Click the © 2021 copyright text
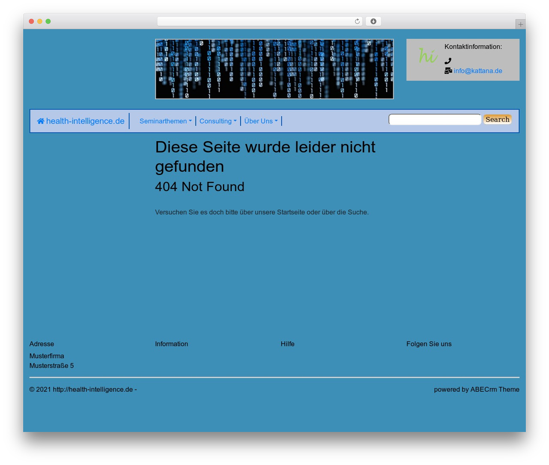Viewport: 549px width, 465px height. (x=83, y=390)
